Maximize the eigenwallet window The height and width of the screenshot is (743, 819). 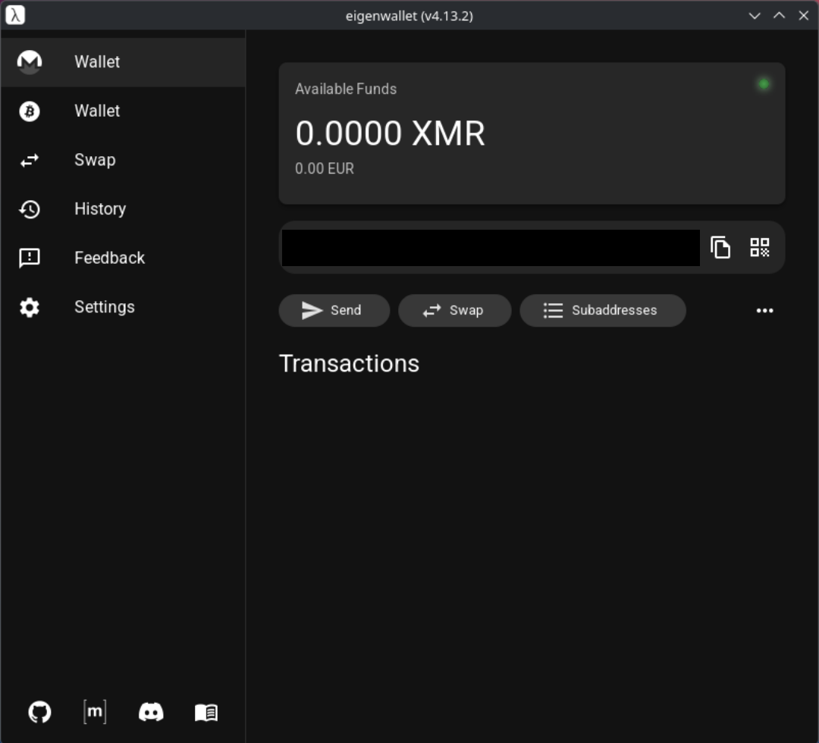(x=779, y=16)
